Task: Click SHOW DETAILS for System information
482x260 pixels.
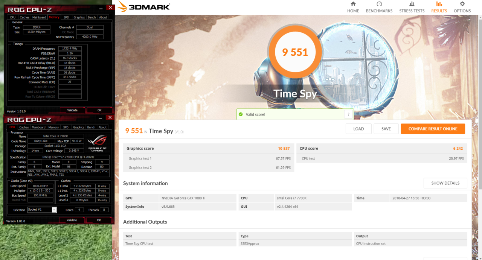Action: pyautogui.click(x=445, y=183)
